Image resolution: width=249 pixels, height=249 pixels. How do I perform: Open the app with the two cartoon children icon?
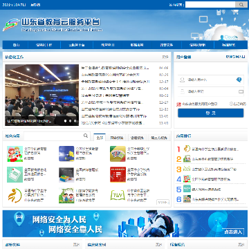[x=15, y=154]
